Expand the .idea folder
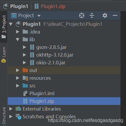 pyautogui.click(x=18, y=32)
